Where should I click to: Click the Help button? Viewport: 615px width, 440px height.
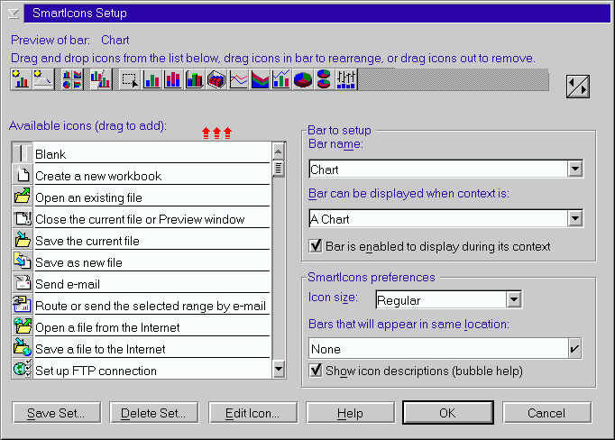click(350, 413)
